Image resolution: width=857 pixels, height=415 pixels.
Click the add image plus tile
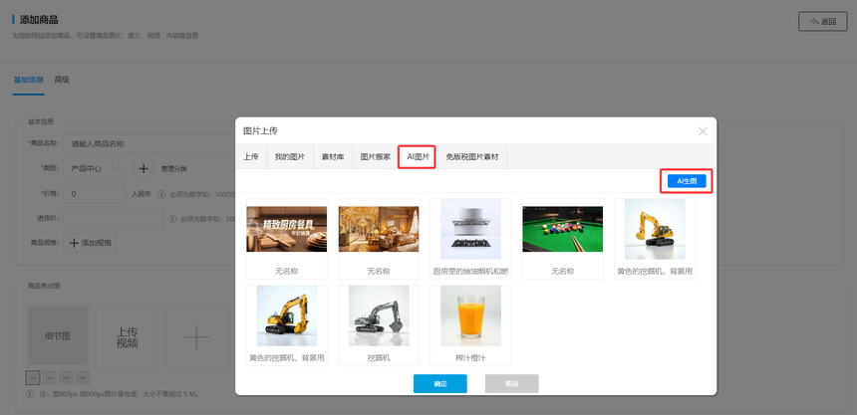[196, 337]
